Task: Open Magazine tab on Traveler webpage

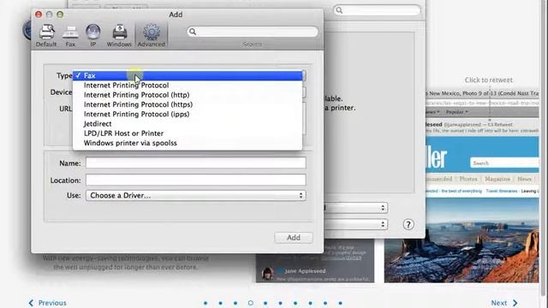Action: point(497,179)
